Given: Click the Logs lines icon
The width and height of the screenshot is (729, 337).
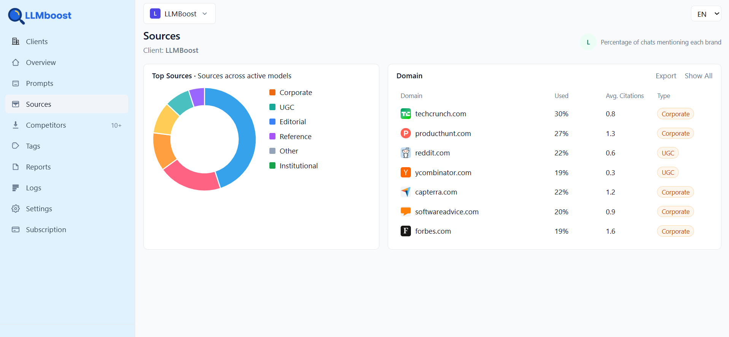Looking at the screenshot, I should 16,188.
